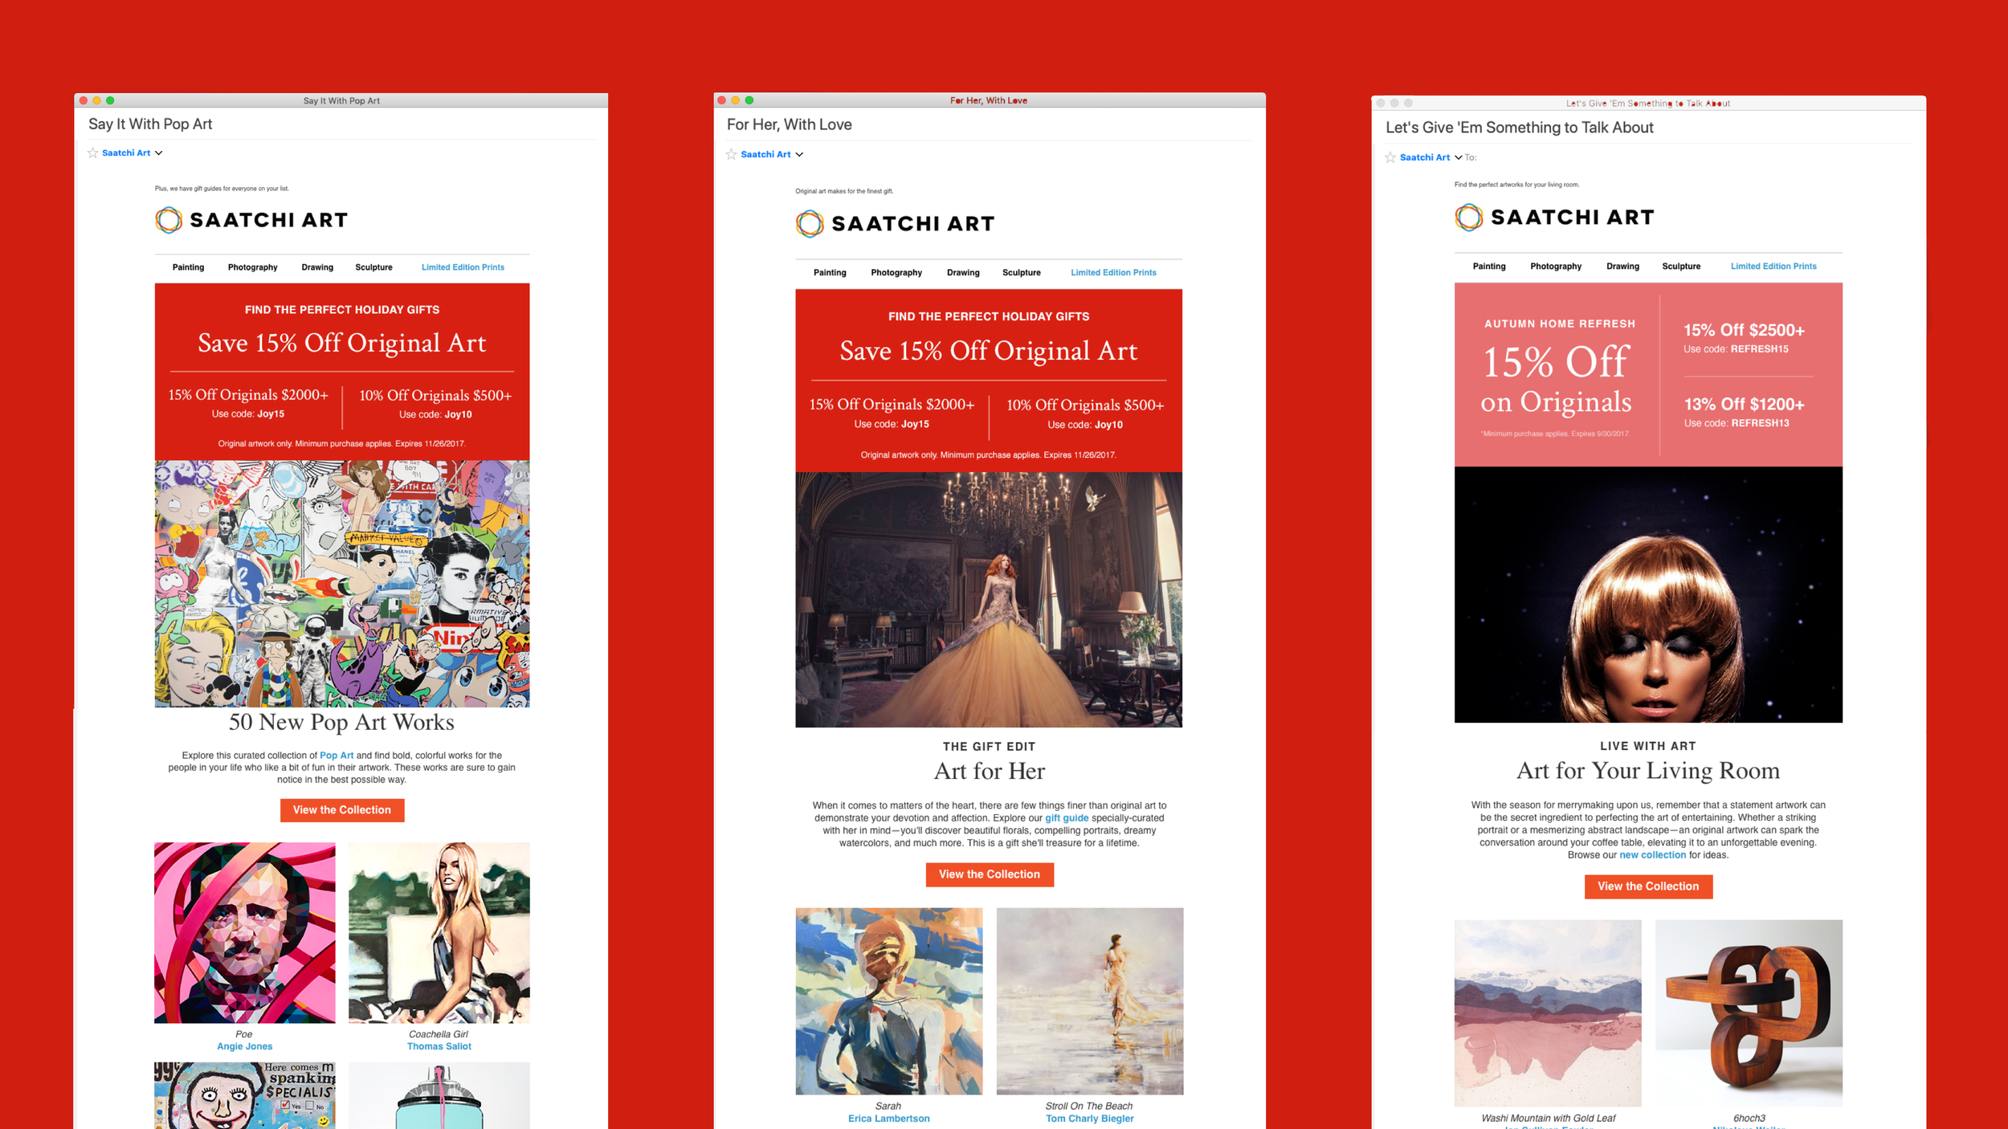Screen dimensions: 2008x1129
Task: Select Painting in Living Room email nav
Action: (1489, 267)
